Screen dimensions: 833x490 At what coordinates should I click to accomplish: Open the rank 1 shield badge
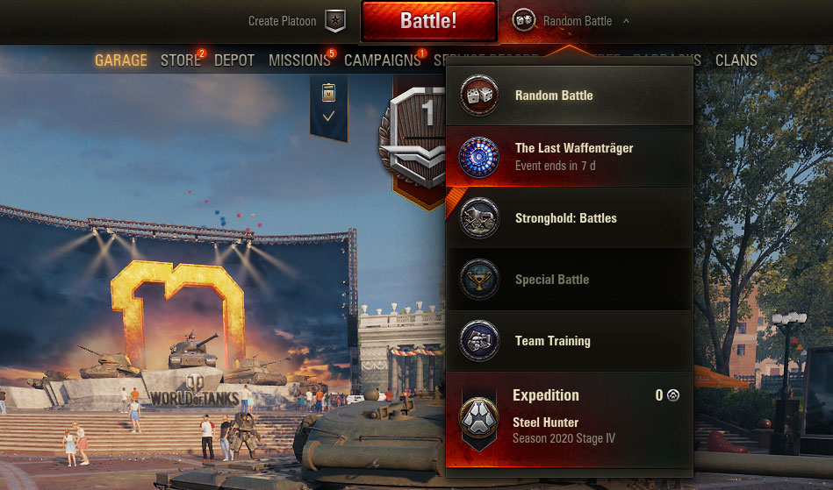coord(412,138)
